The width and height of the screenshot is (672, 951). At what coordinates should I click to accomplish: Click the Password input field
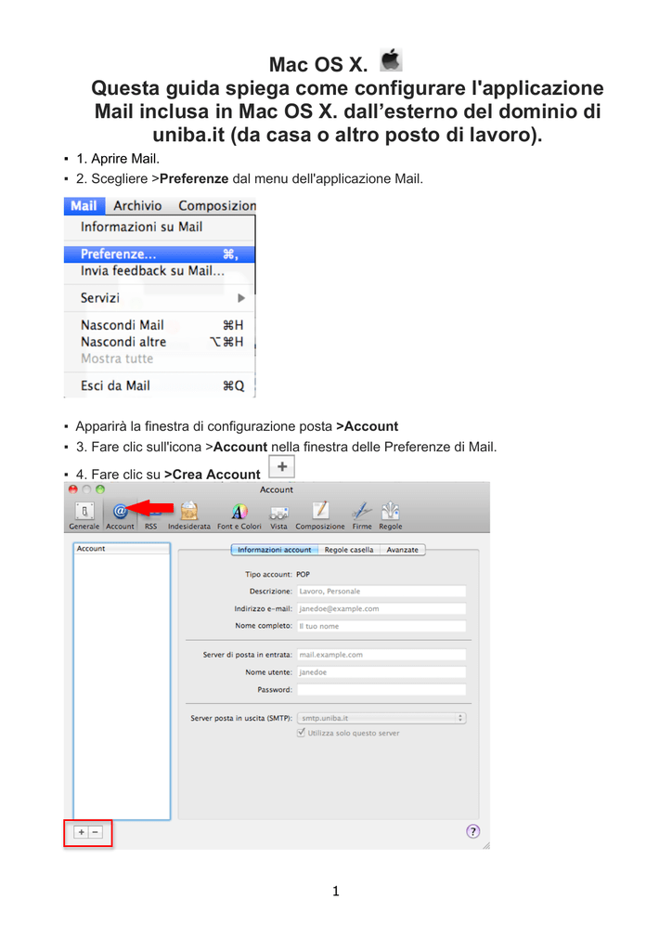click(x=381, y=690)
